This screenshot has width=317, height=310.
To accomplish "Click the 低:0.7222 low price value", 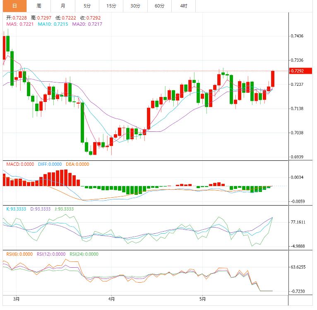I will 66,18.
